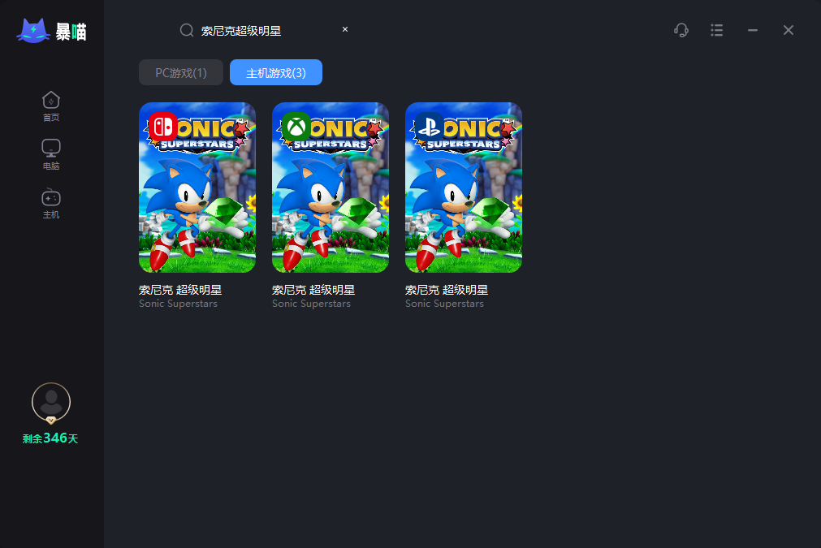This screenshot has height=548, width=821.
Task: Go to the 电脑 PC section
Action: tap(51, 154)
